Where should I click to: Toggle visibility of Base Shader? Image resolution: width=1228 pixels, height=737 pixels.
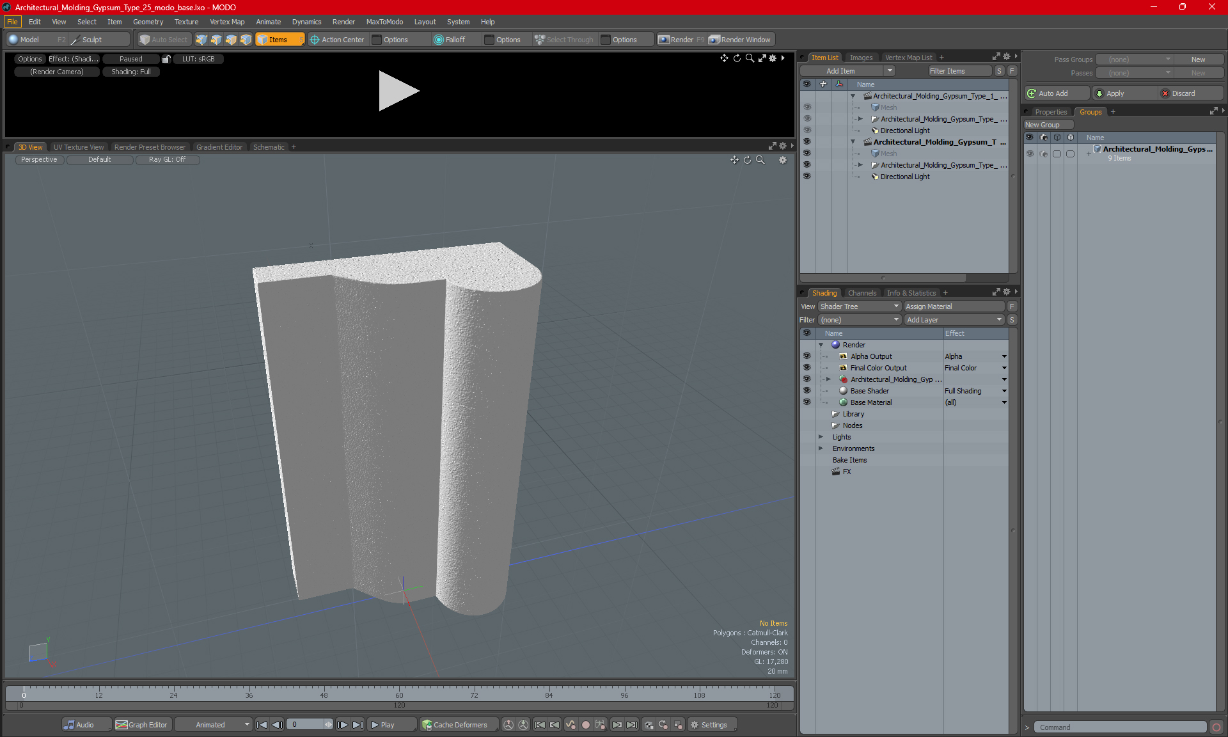pos(807,391)
